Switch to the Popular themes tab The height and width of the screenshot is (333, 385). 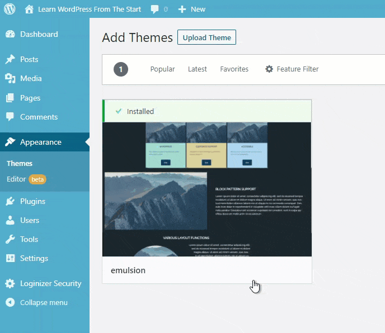coord(162,69)
